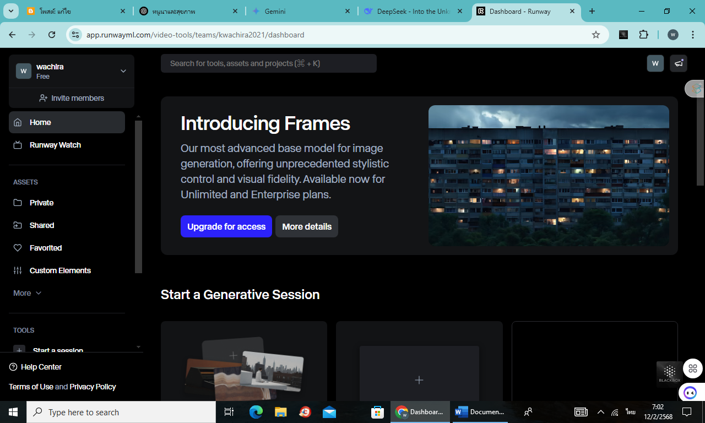Click the address bar URL
Viewport: 705px width, 423px height.
coord(195,35)
